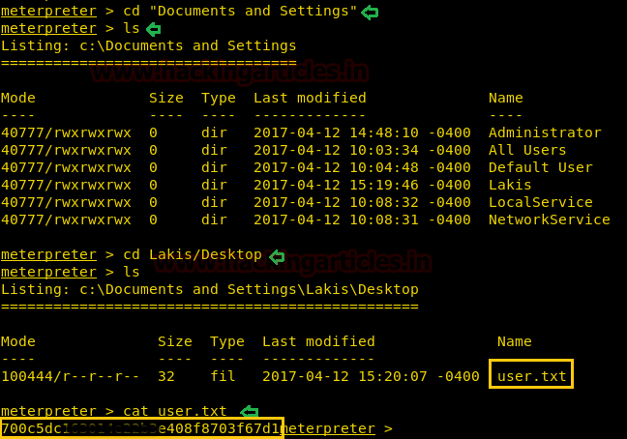Click green arrow after cat user.txt command
627x439 pixels.
(249, 412)
